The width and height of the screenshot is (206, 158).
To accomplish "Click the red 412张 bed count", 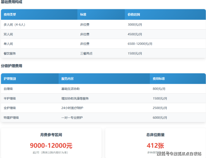I will coord(155,145).
